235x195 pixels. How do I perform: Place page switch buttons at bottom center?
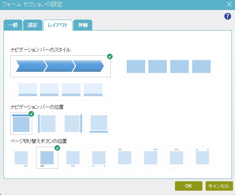coord(73,158)
